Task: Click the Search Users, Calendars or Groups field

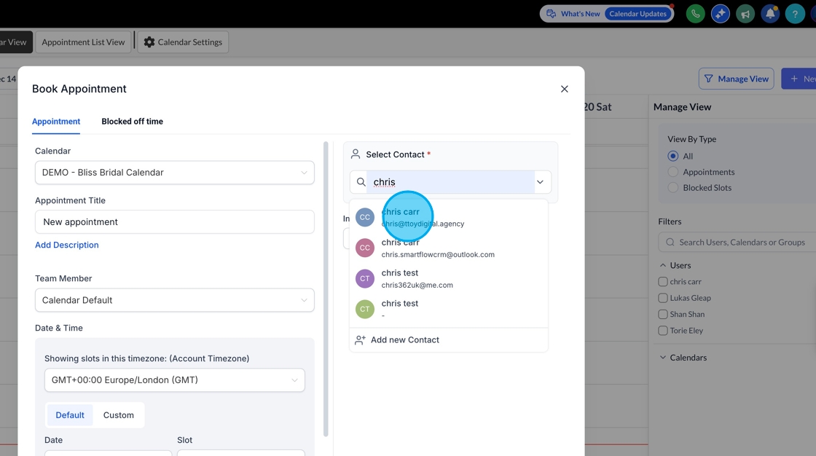Action: (x=737, y=242)
